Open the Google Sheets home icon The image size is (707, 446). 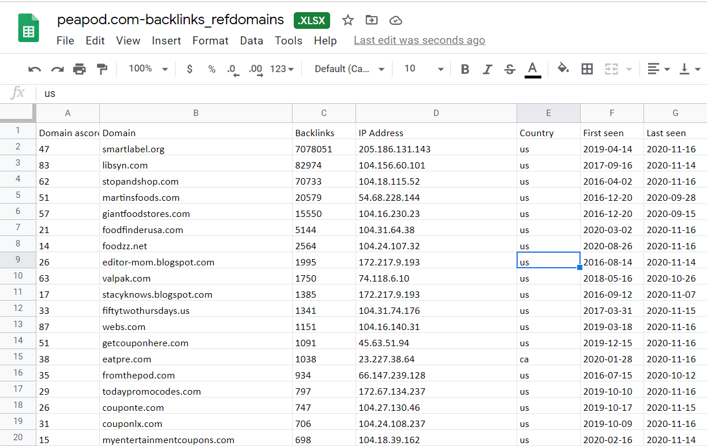[28, 27]
